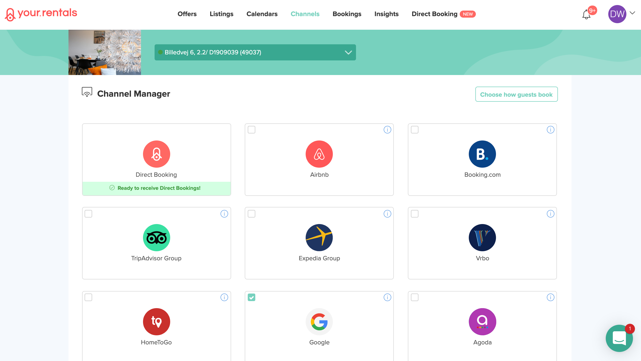Click the TripAdvisor Group logo
641x361 pixels.
[x=156, y=238]
